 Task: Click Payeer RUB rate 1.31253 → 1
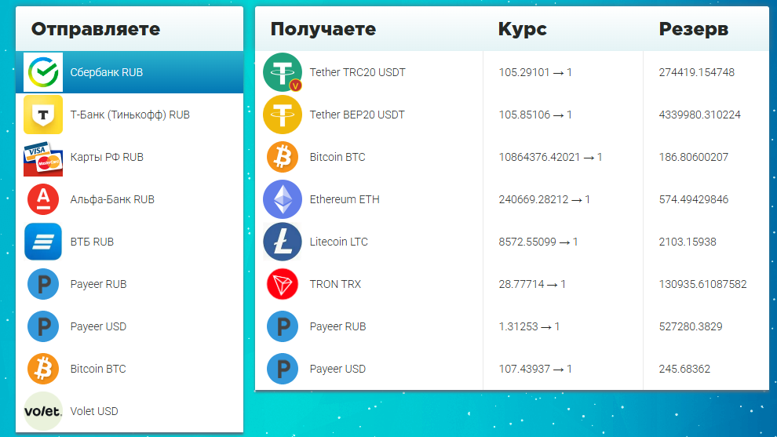pyautogui.click(x=529, y=326)
